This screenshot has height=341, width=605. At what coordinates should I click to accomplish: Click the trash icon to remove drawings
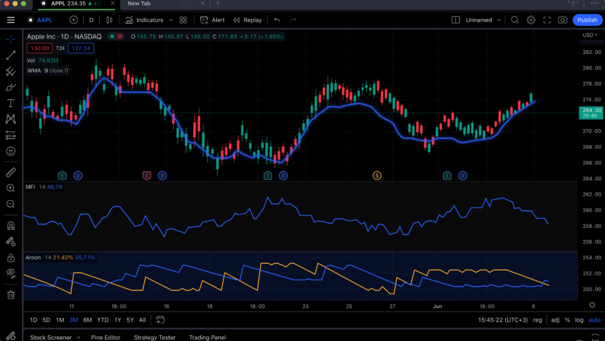click(x=10, y=295)
